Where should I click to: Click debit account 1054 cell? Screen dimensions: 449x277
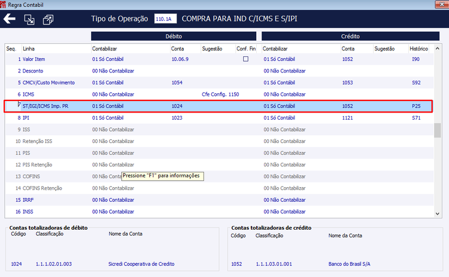click(x=177, y=83)
